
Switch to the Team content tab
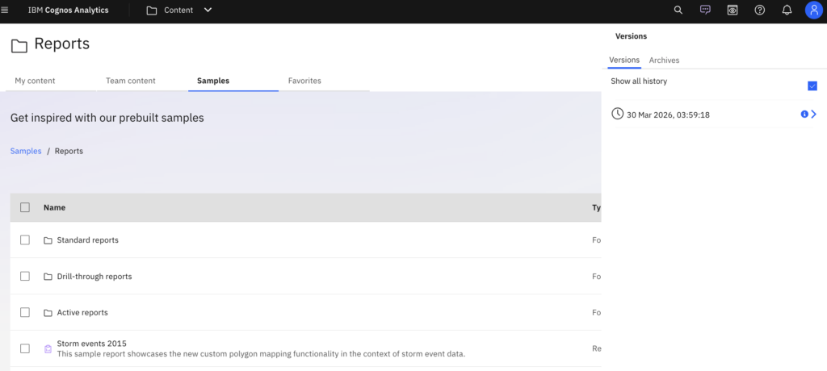(130, 81)
